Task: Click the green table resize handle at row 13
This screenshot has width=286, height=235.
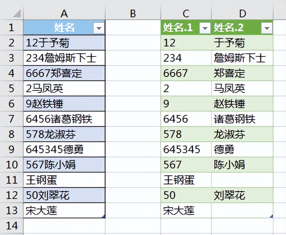Action: click(x=271, y=216)
